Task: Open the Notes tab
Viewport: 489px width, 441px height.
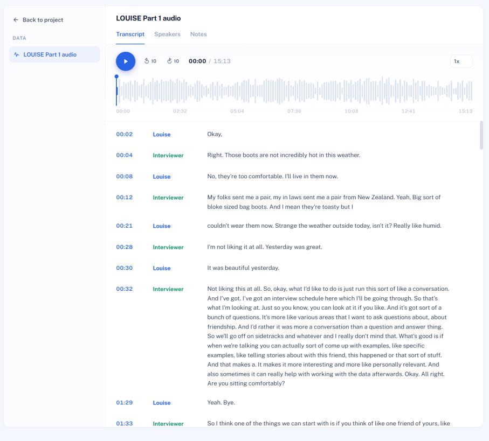Action: [198, 34]
